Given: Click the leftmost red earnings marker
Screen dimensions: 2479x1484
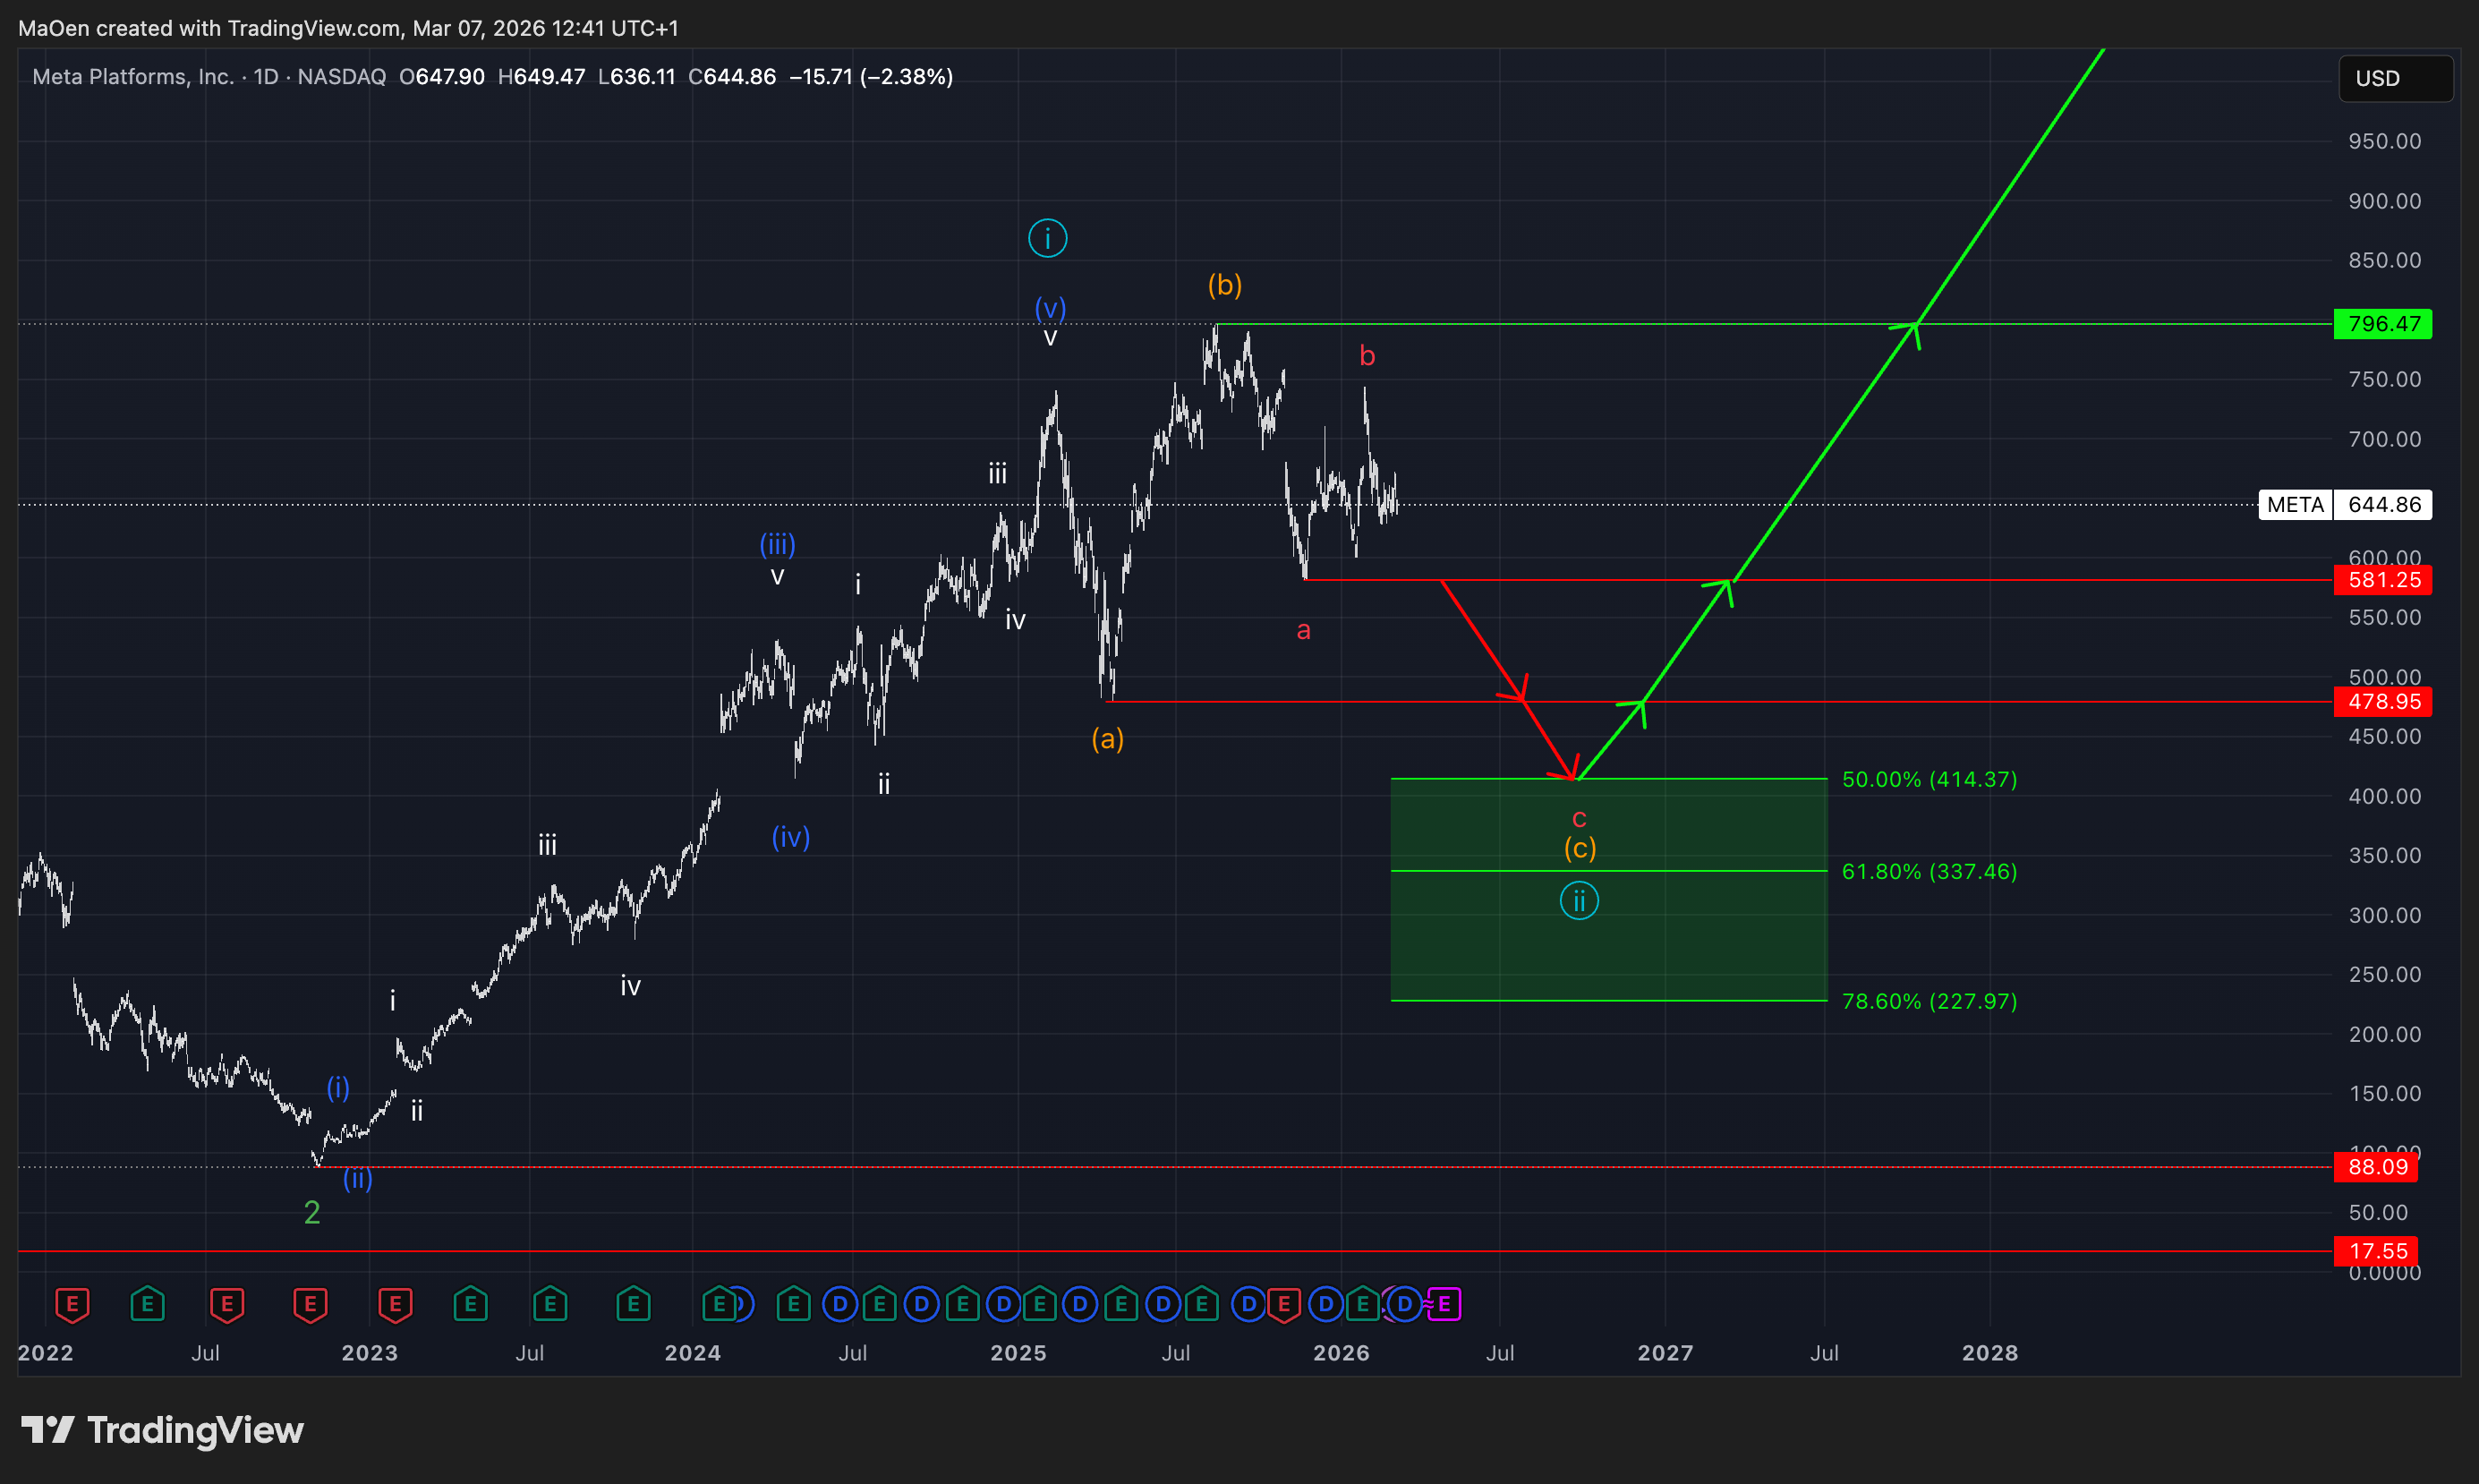Looking at the screenshot, I should click(x=72, y=1304).
